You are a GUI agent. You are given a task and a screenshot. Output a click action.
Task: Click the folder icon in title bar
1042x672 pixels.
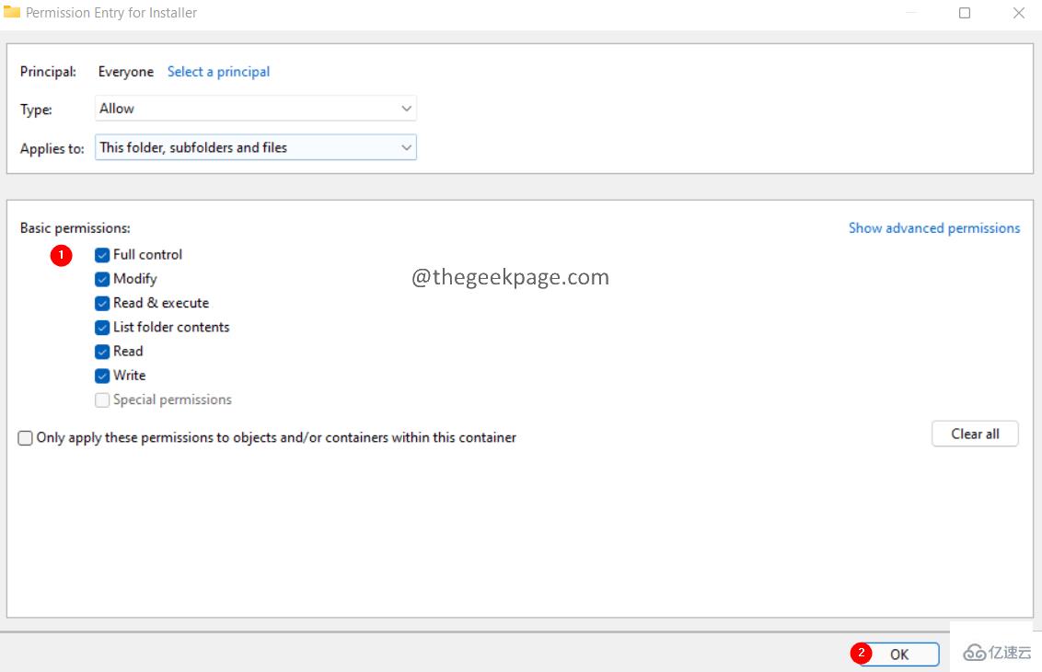click(12, 13)
